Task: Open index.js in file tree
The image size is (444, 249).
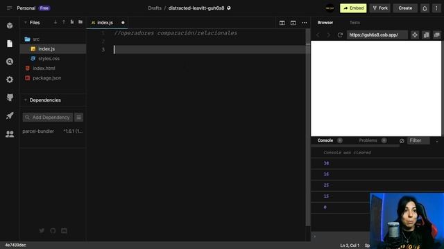Action: click(53, 49)
